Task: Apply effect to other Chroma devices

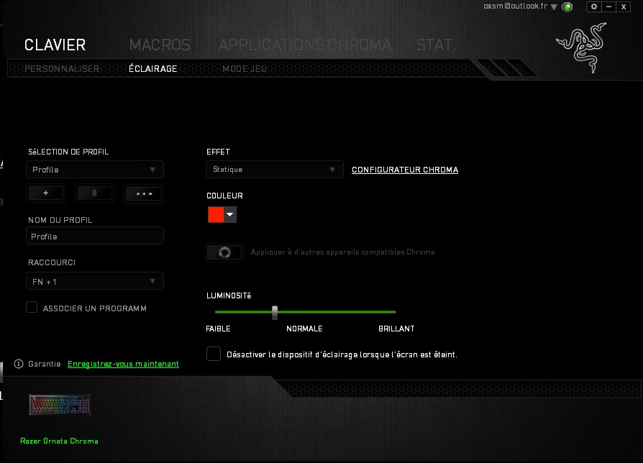Action: point(224,252)
